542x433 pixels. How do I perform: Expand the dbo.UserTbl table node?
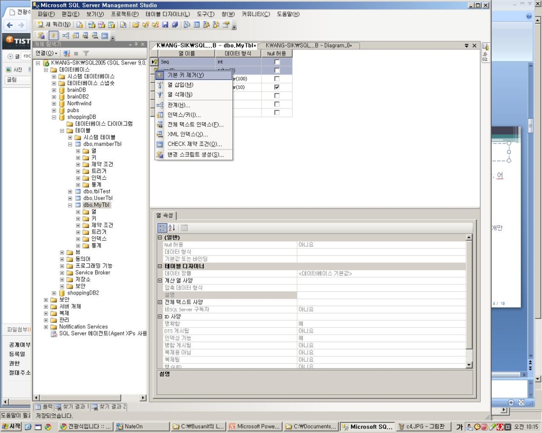[x=70, y=198]
